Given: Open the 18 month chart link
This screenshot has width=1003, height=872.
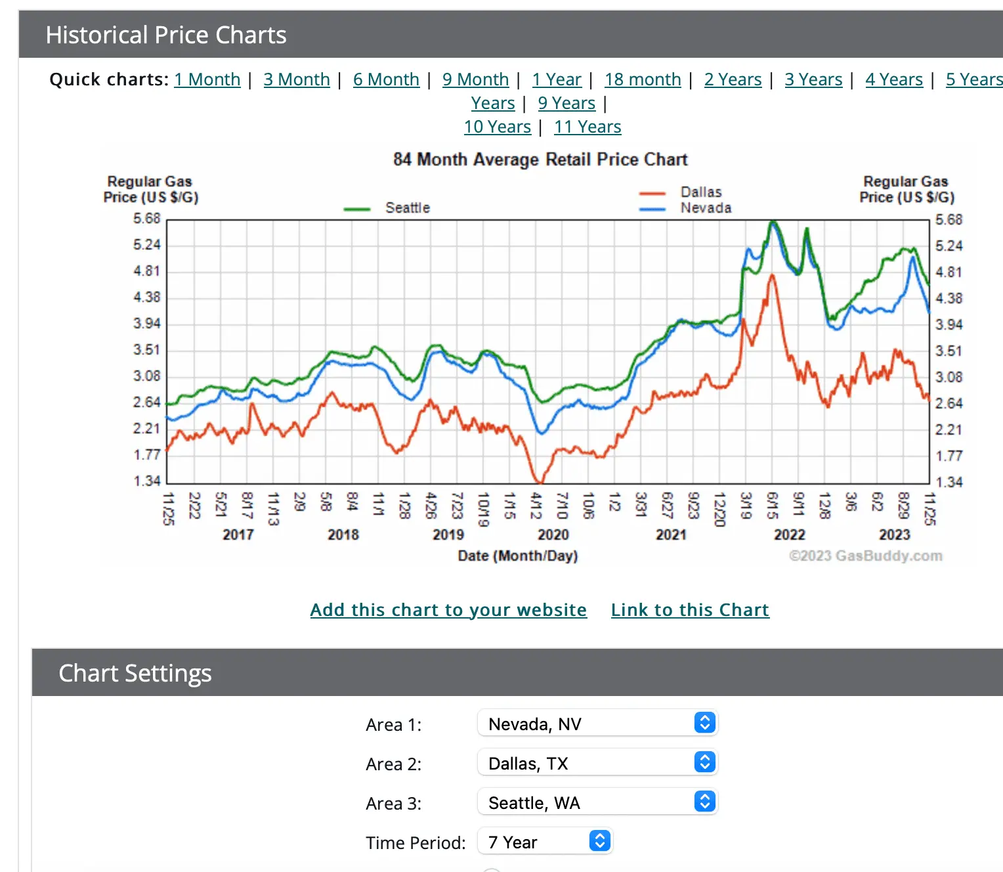Looking at the screenshot, I should (x=643, y=79).
